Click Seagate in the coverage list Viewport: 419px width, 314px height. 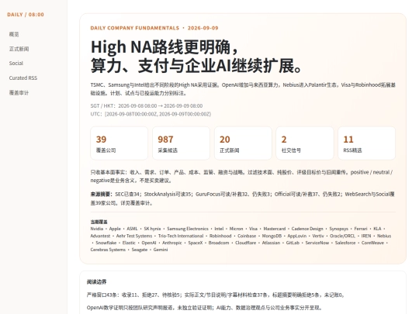click(x=140, y=250)
